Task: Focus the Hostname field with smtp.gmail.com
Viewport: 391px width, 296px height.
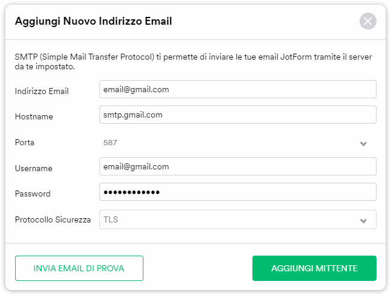Action: [237, 115]
